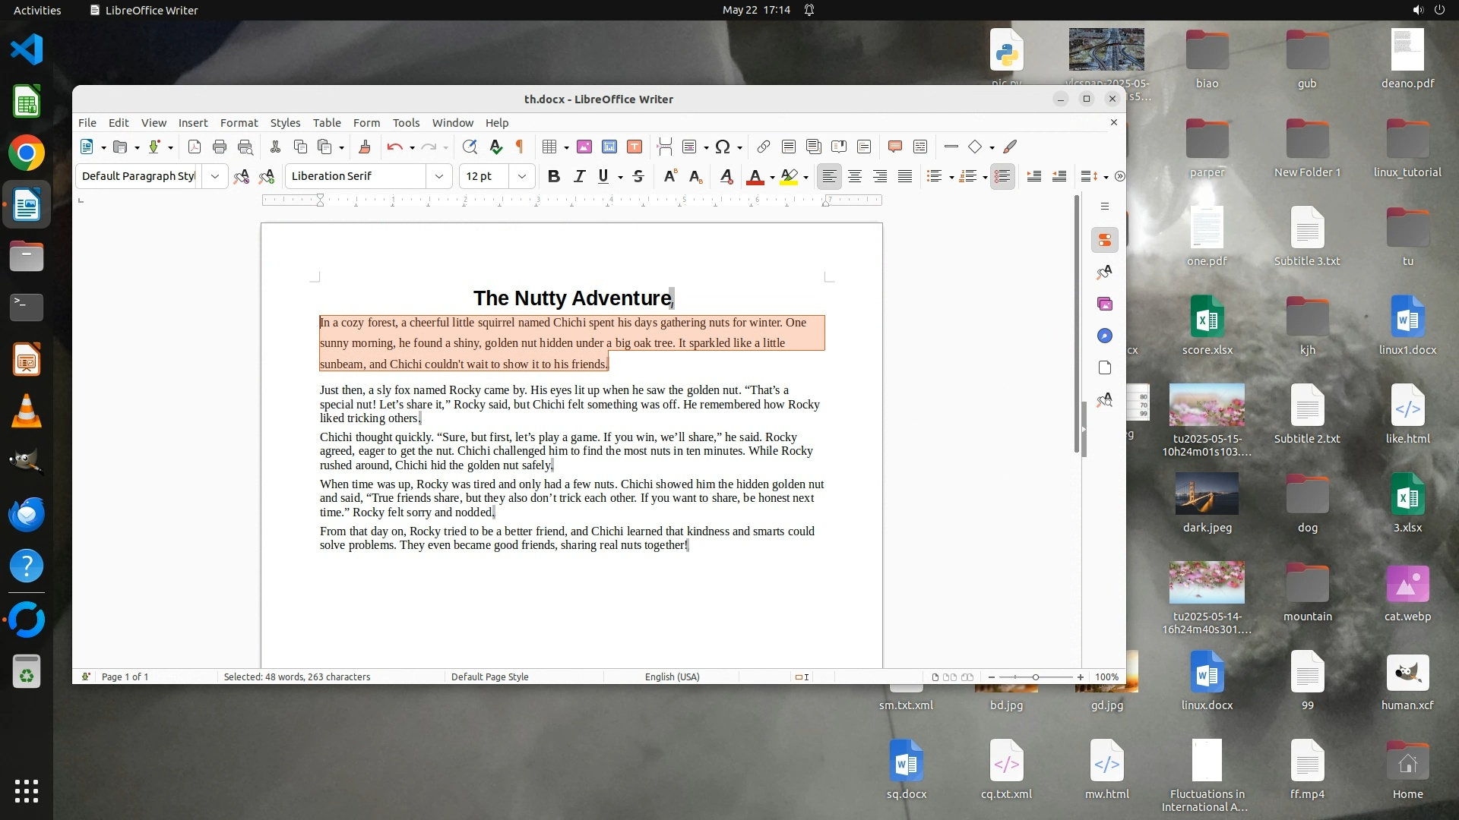Open the sidebar Gallery panel icon
This screenshot has height=820, width=1459.
[x=1105, y=304]
